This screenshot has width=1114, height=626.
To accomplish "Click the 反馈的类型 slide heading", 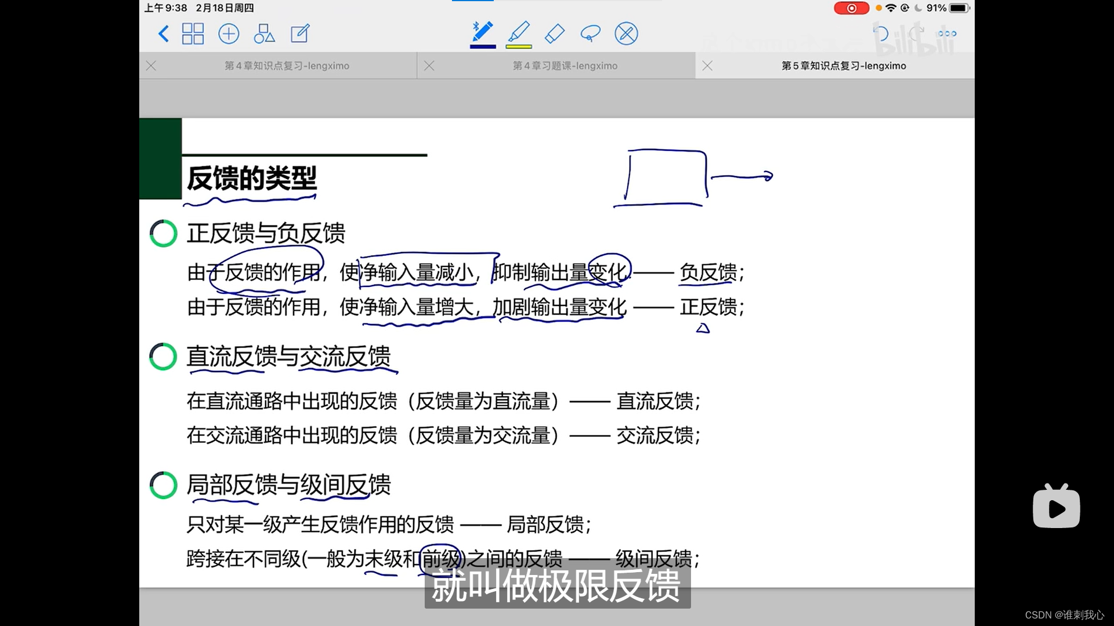I will pos(251,178).
